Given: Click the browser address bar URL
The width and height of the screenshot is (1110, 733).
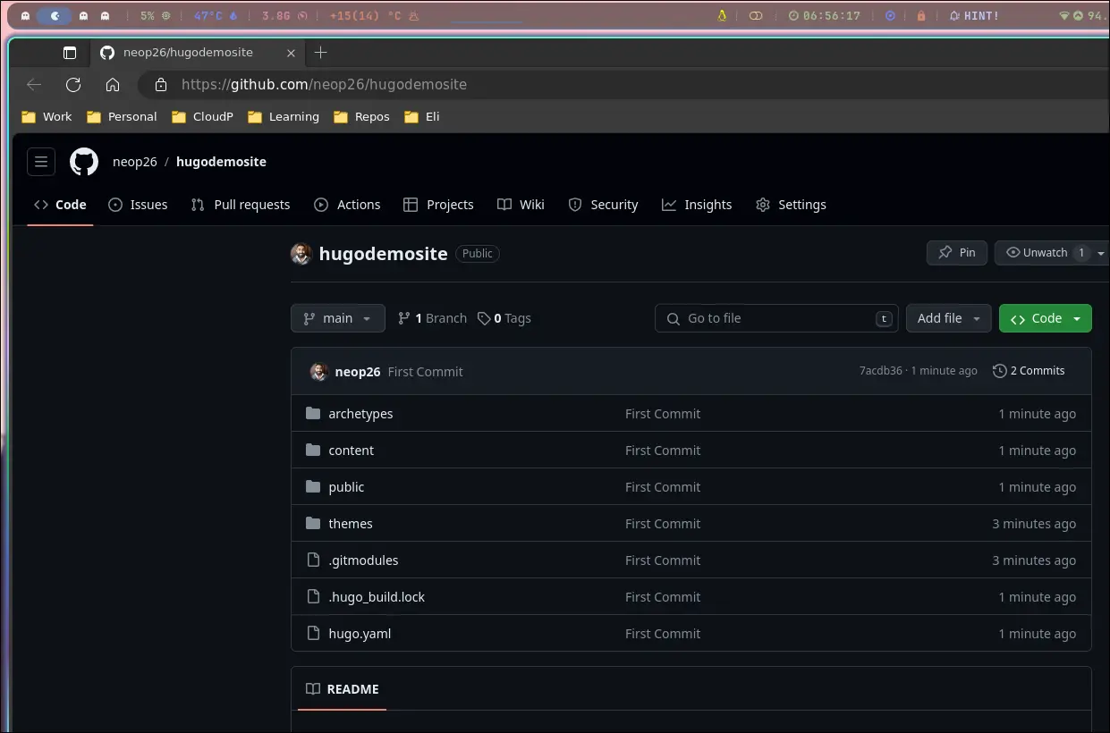Looking at the screenshot, I should tap(324, 85).
